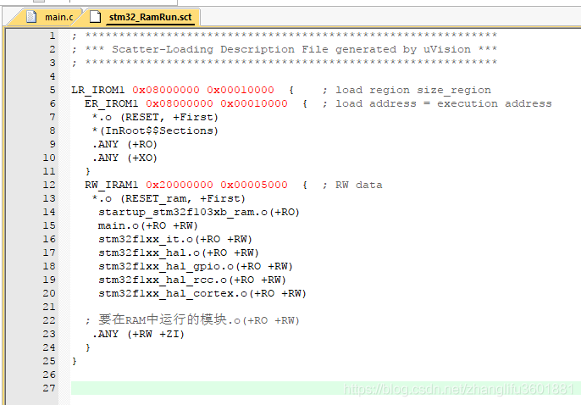Screen dimensions: 581x405
Task: Click '*(InRoot$$Sections)' line
Action: pos(155,130)
